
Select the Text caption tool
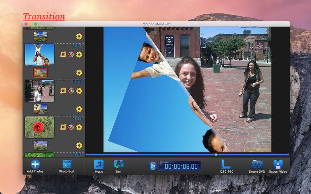point(119,166)
